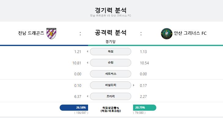Click the left arrow beside 득점
The height and width of the screenshot is (118, 223).
(87, 52)
